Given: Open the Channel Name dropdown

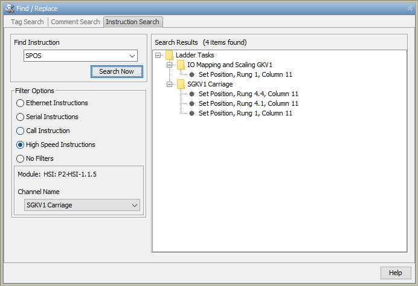Looking at the screenshot, I should (134, 206).
